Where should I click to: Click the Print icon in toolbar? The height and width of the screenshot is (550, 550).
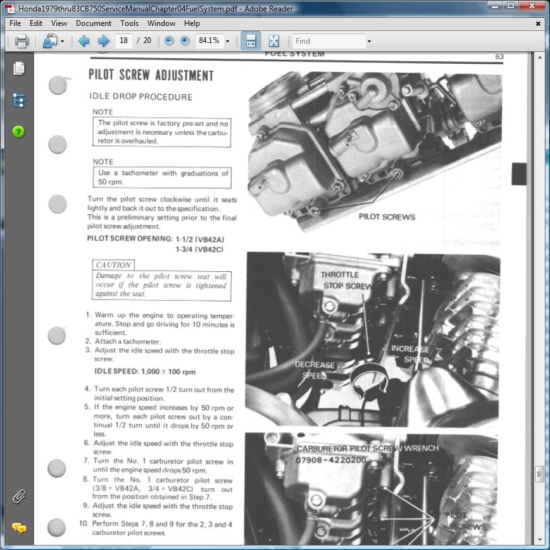pos(22,41)
